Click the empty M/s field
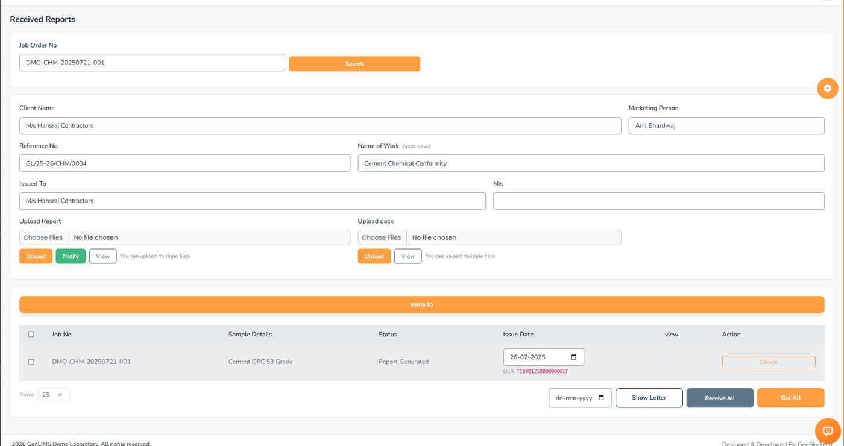This screenshot has width=844, height=446. click(x=659, y=201)
